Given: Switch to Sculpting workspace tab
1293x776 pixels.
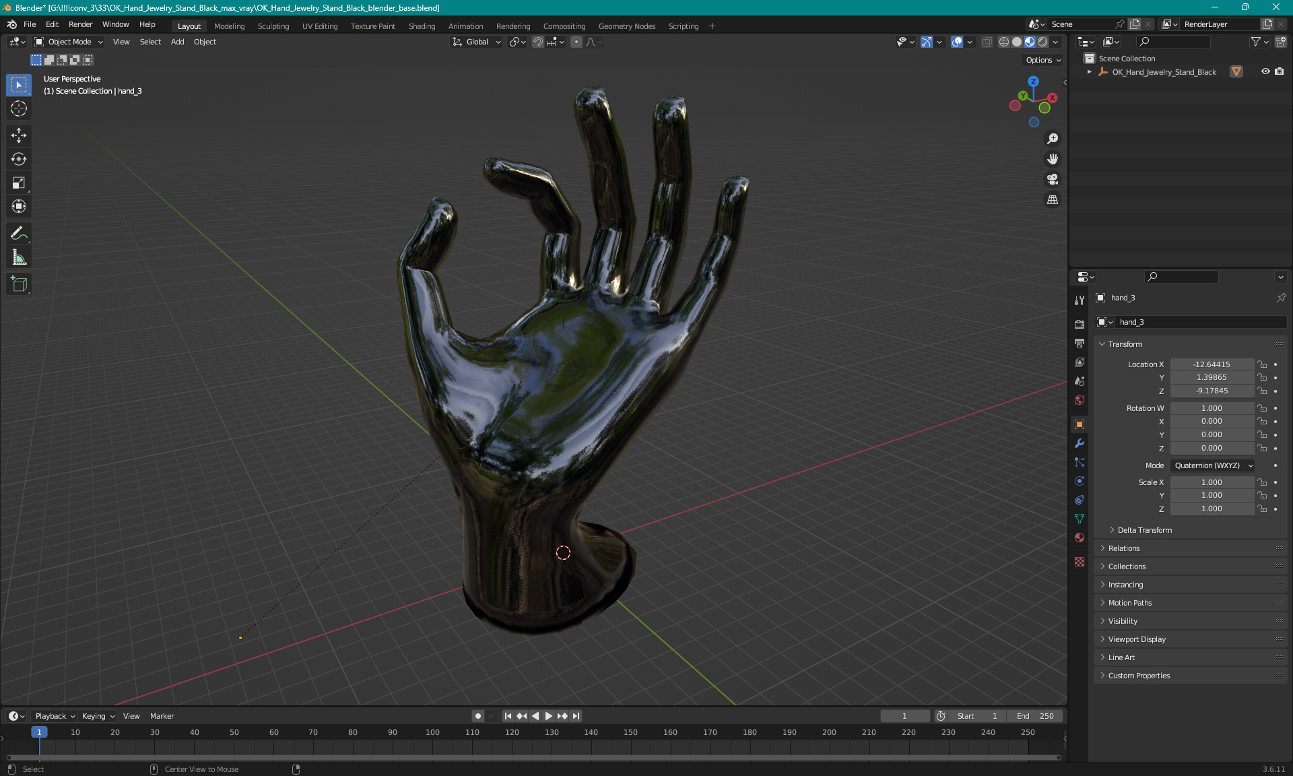Looking at the screenshot, I should pyautogui.click(x=273, y=26).
